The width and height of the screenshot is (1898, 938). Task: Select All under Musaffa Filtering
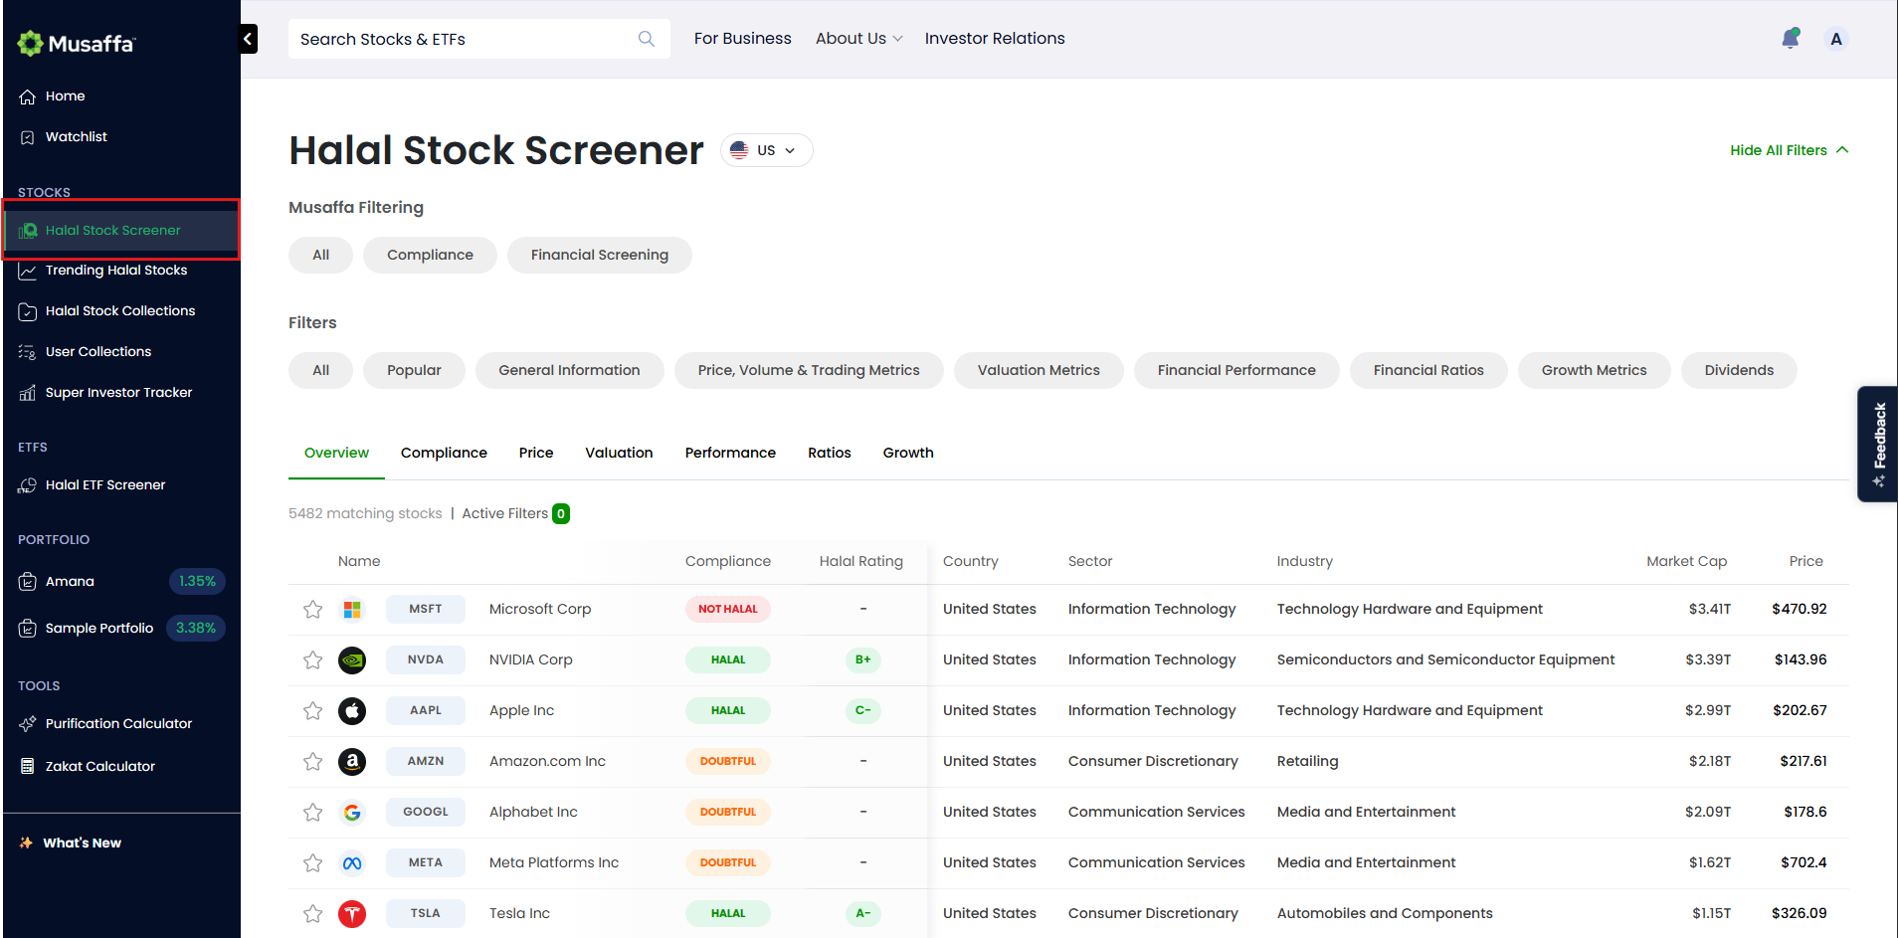(320, 255)
